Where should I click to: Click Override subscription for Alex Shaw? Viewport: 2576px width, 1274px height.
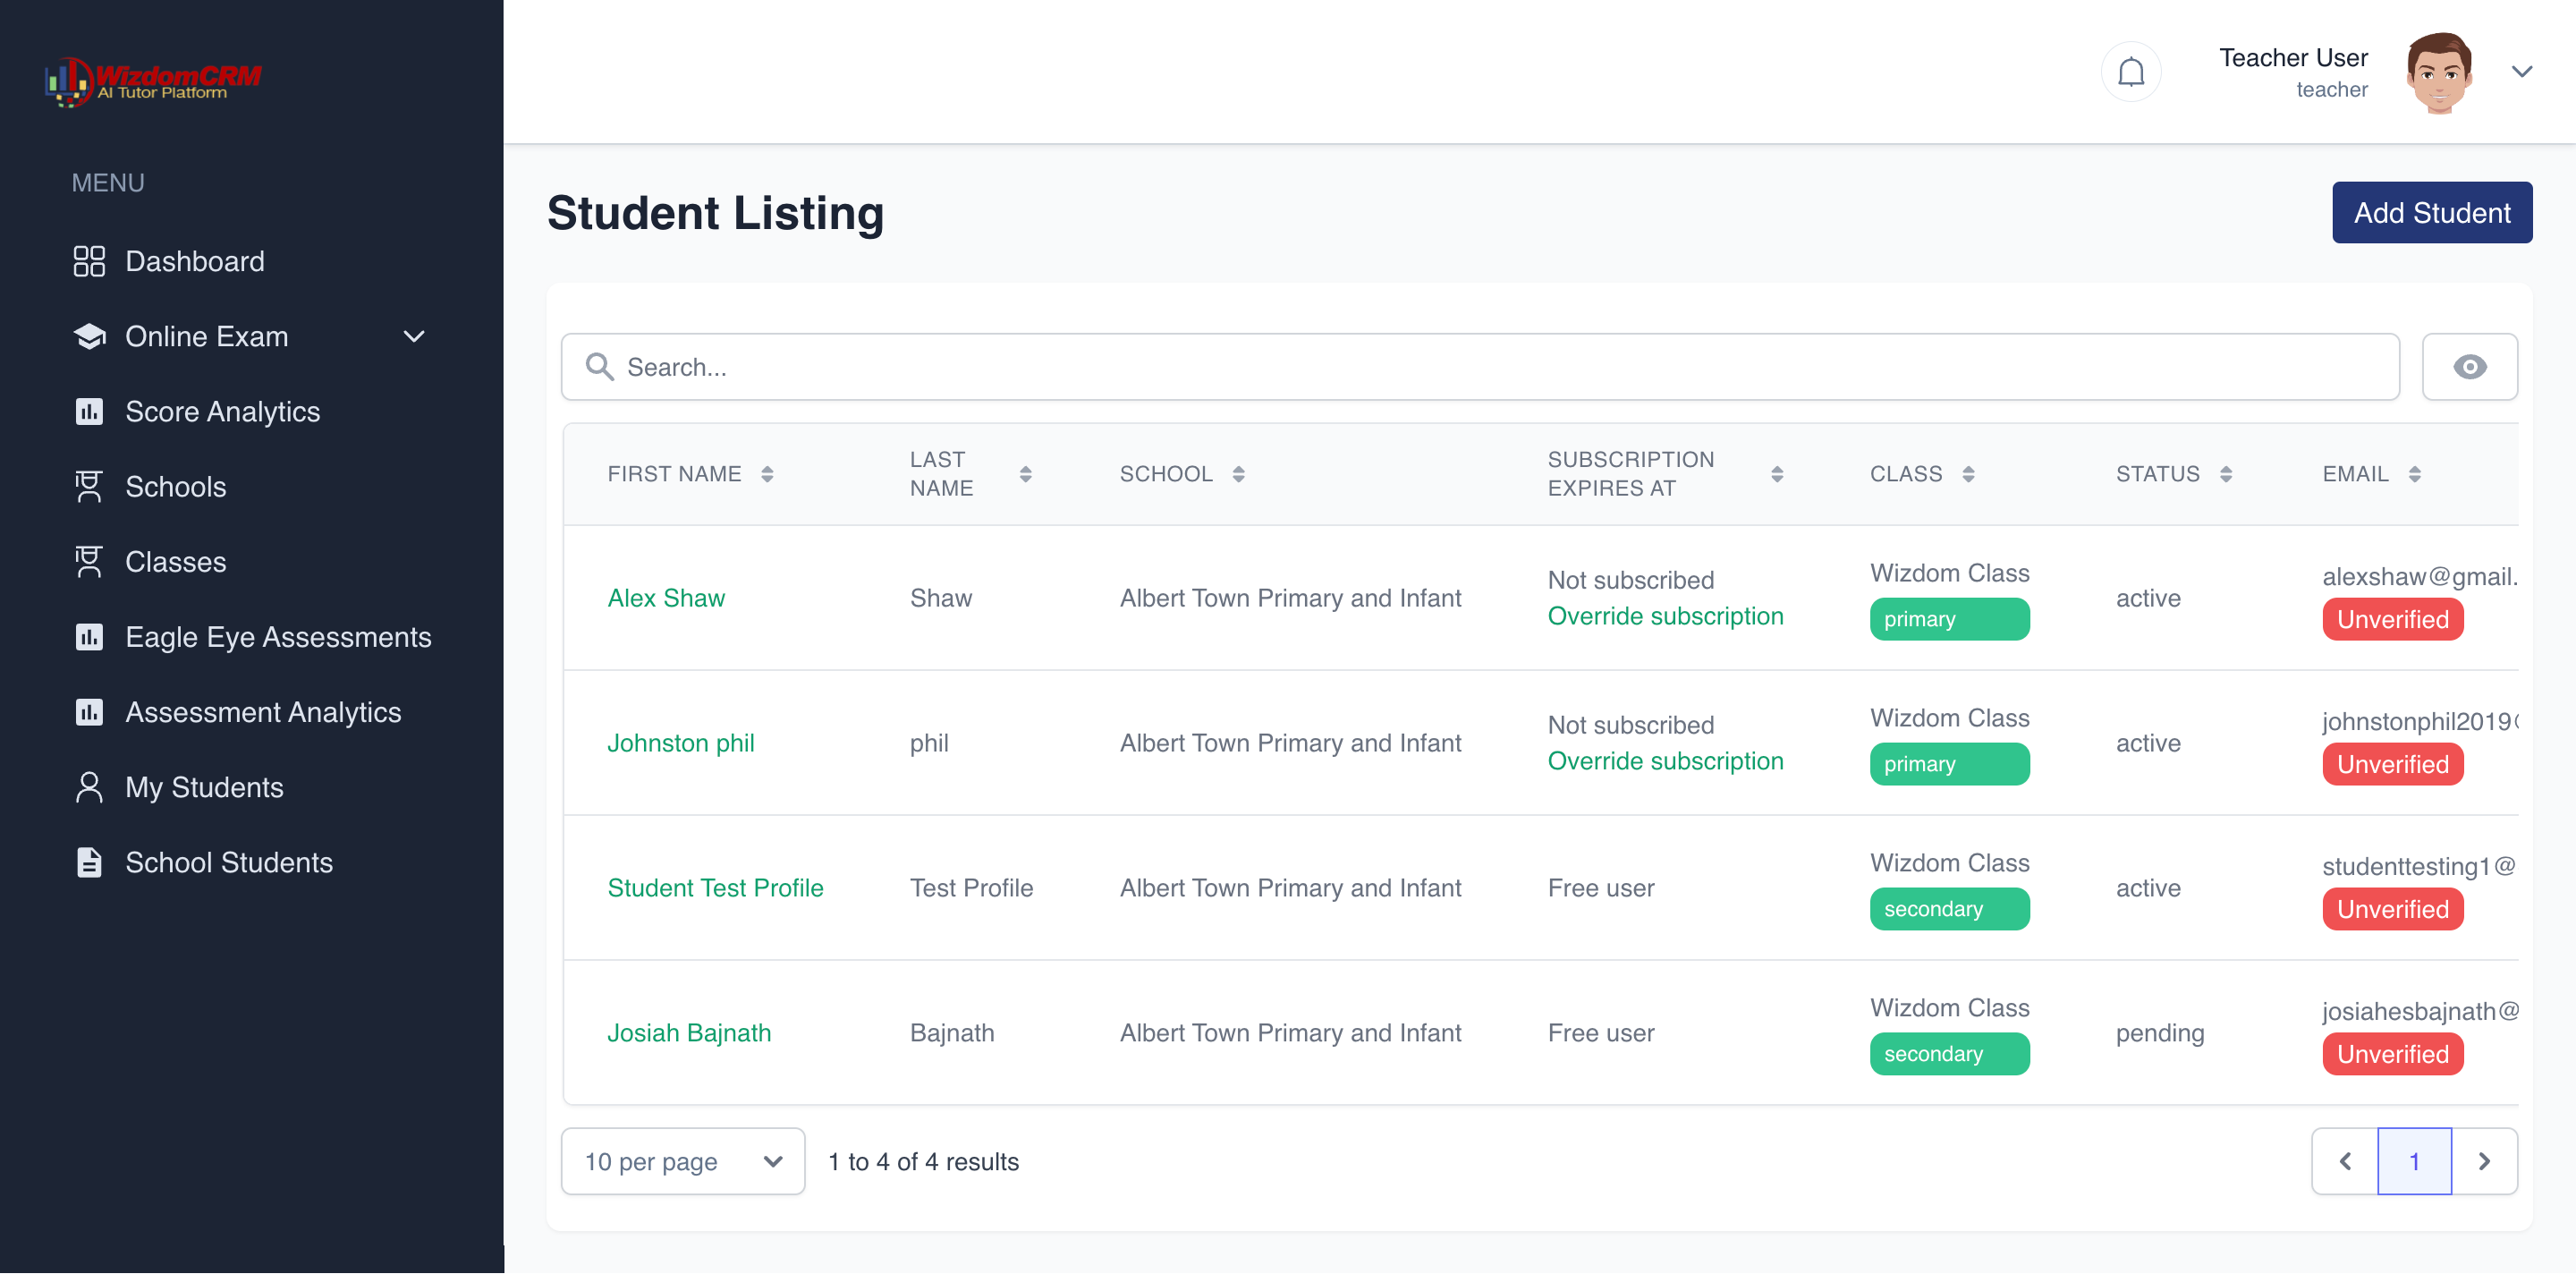pos(1665,616)
